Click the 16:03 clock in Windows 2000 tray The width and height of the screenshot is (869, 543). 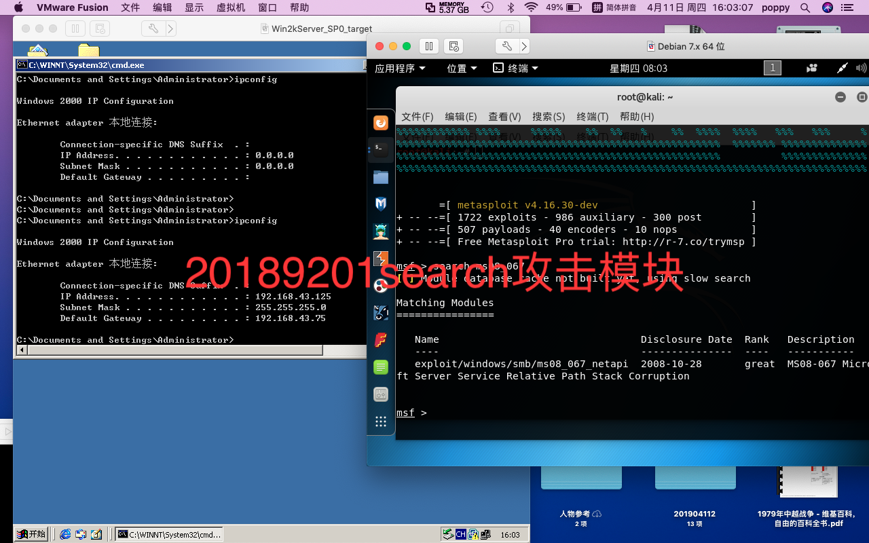510,535
